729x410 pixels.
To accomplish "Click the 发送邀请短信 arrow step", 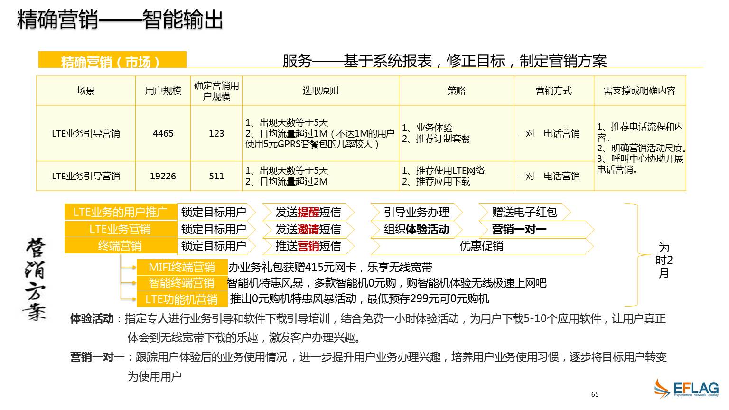I will [308, 229].
